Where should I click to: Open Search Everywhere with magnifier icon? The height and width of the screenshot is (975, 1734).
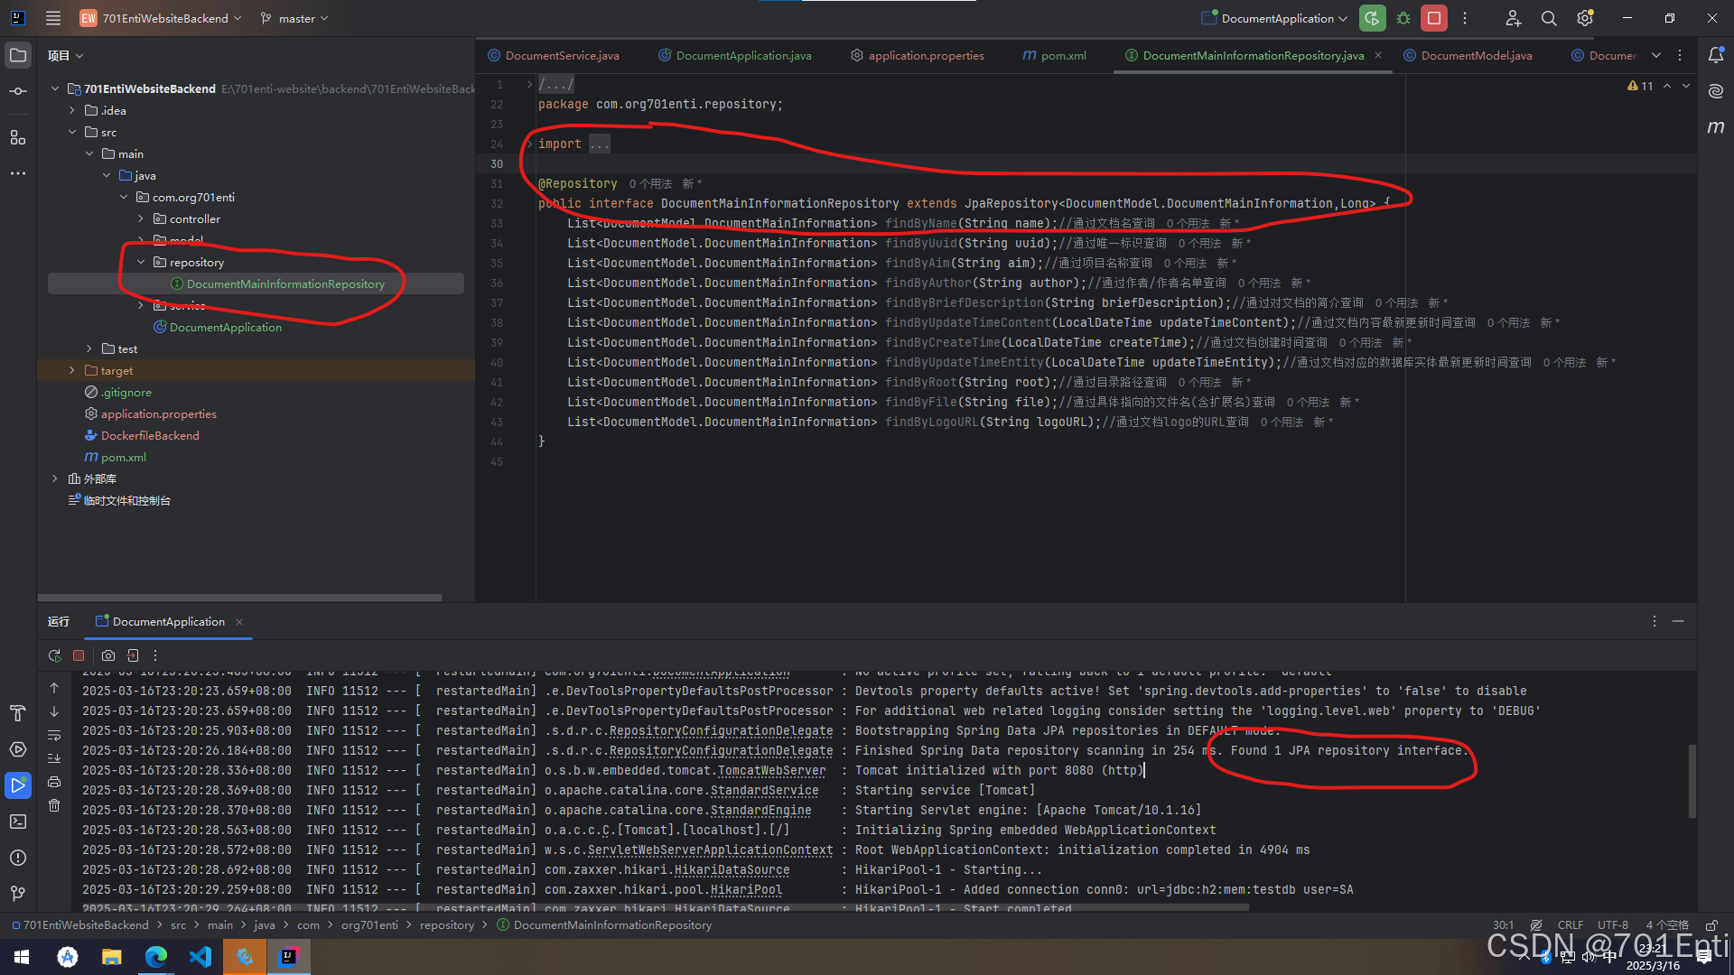(x=1548, y=18)
